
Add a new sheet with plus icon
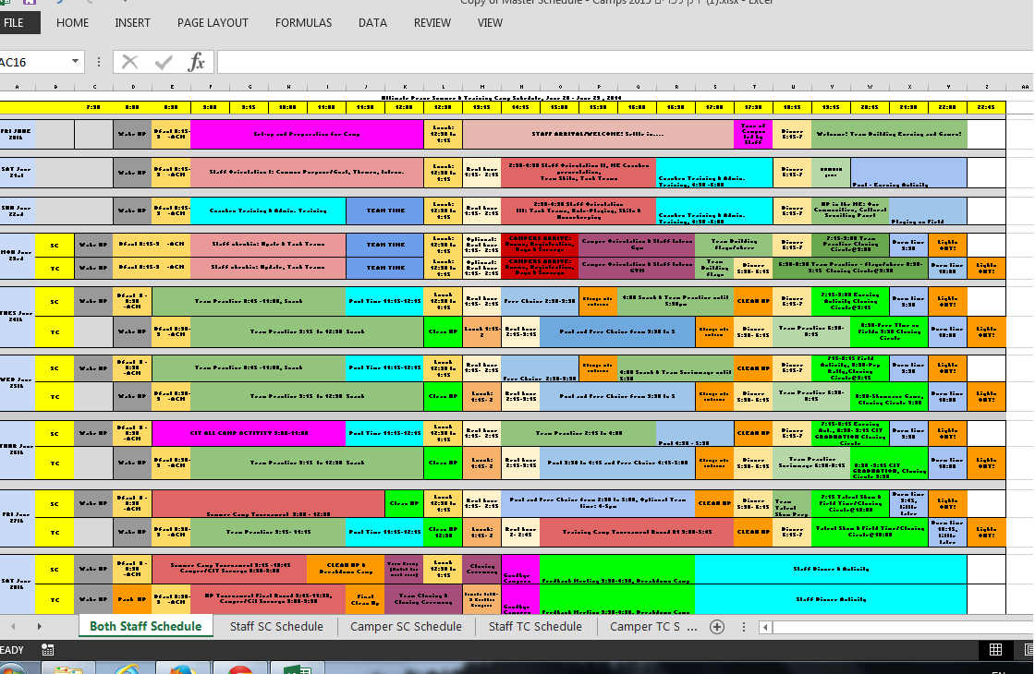point(716,627)
